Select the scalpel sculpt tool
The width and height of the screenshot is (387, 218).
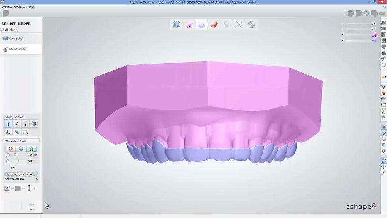(x=17, y=123)
